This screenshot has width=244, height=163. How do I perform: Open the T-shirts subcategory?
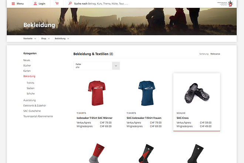[x=30, y=83]
